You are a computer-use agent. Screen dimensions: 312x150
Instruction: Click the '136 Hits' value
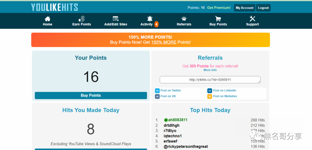click(258, 147)
